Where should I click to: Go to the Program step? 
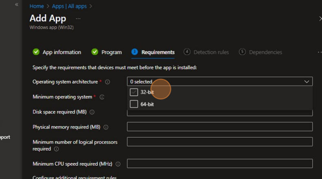[107, 52]
